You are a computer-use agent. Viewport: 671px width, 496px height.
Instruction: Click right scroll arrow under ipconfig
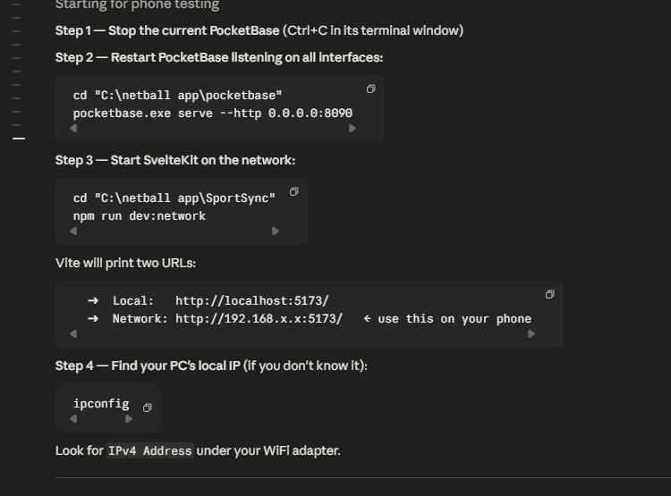coord(128,419)
